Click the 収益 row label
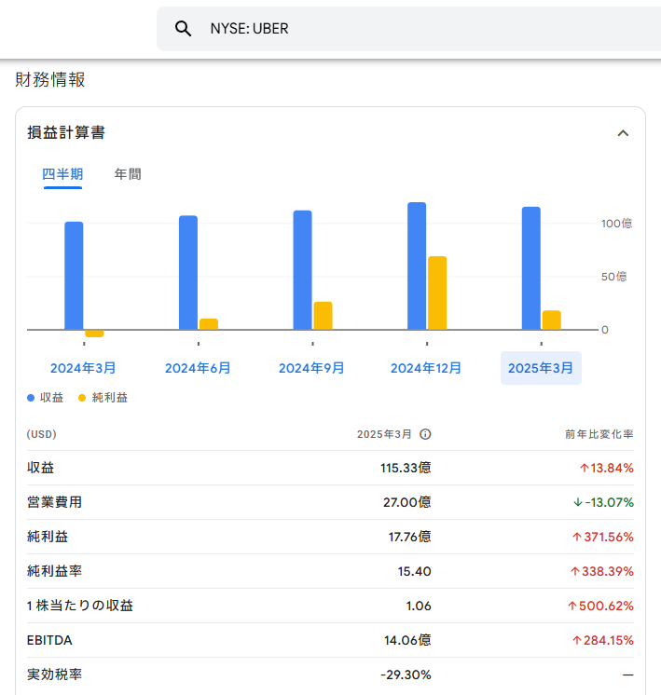 [x=40, y=468]
